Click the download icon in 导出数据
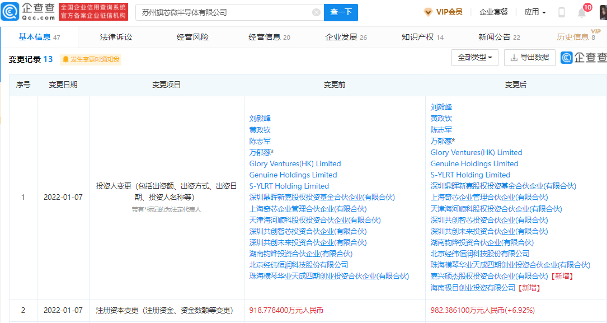The image size is (607, 323). (514, 58)
